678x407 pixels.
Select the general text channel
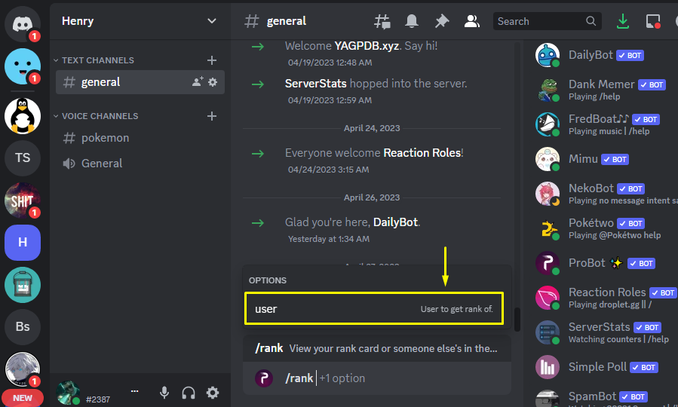coord(140,82)
